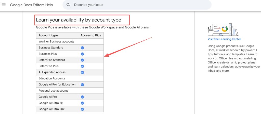261x114 pixels.
Task: Click Enterprise Plus checkmark icon
Action: coord(82,66)
